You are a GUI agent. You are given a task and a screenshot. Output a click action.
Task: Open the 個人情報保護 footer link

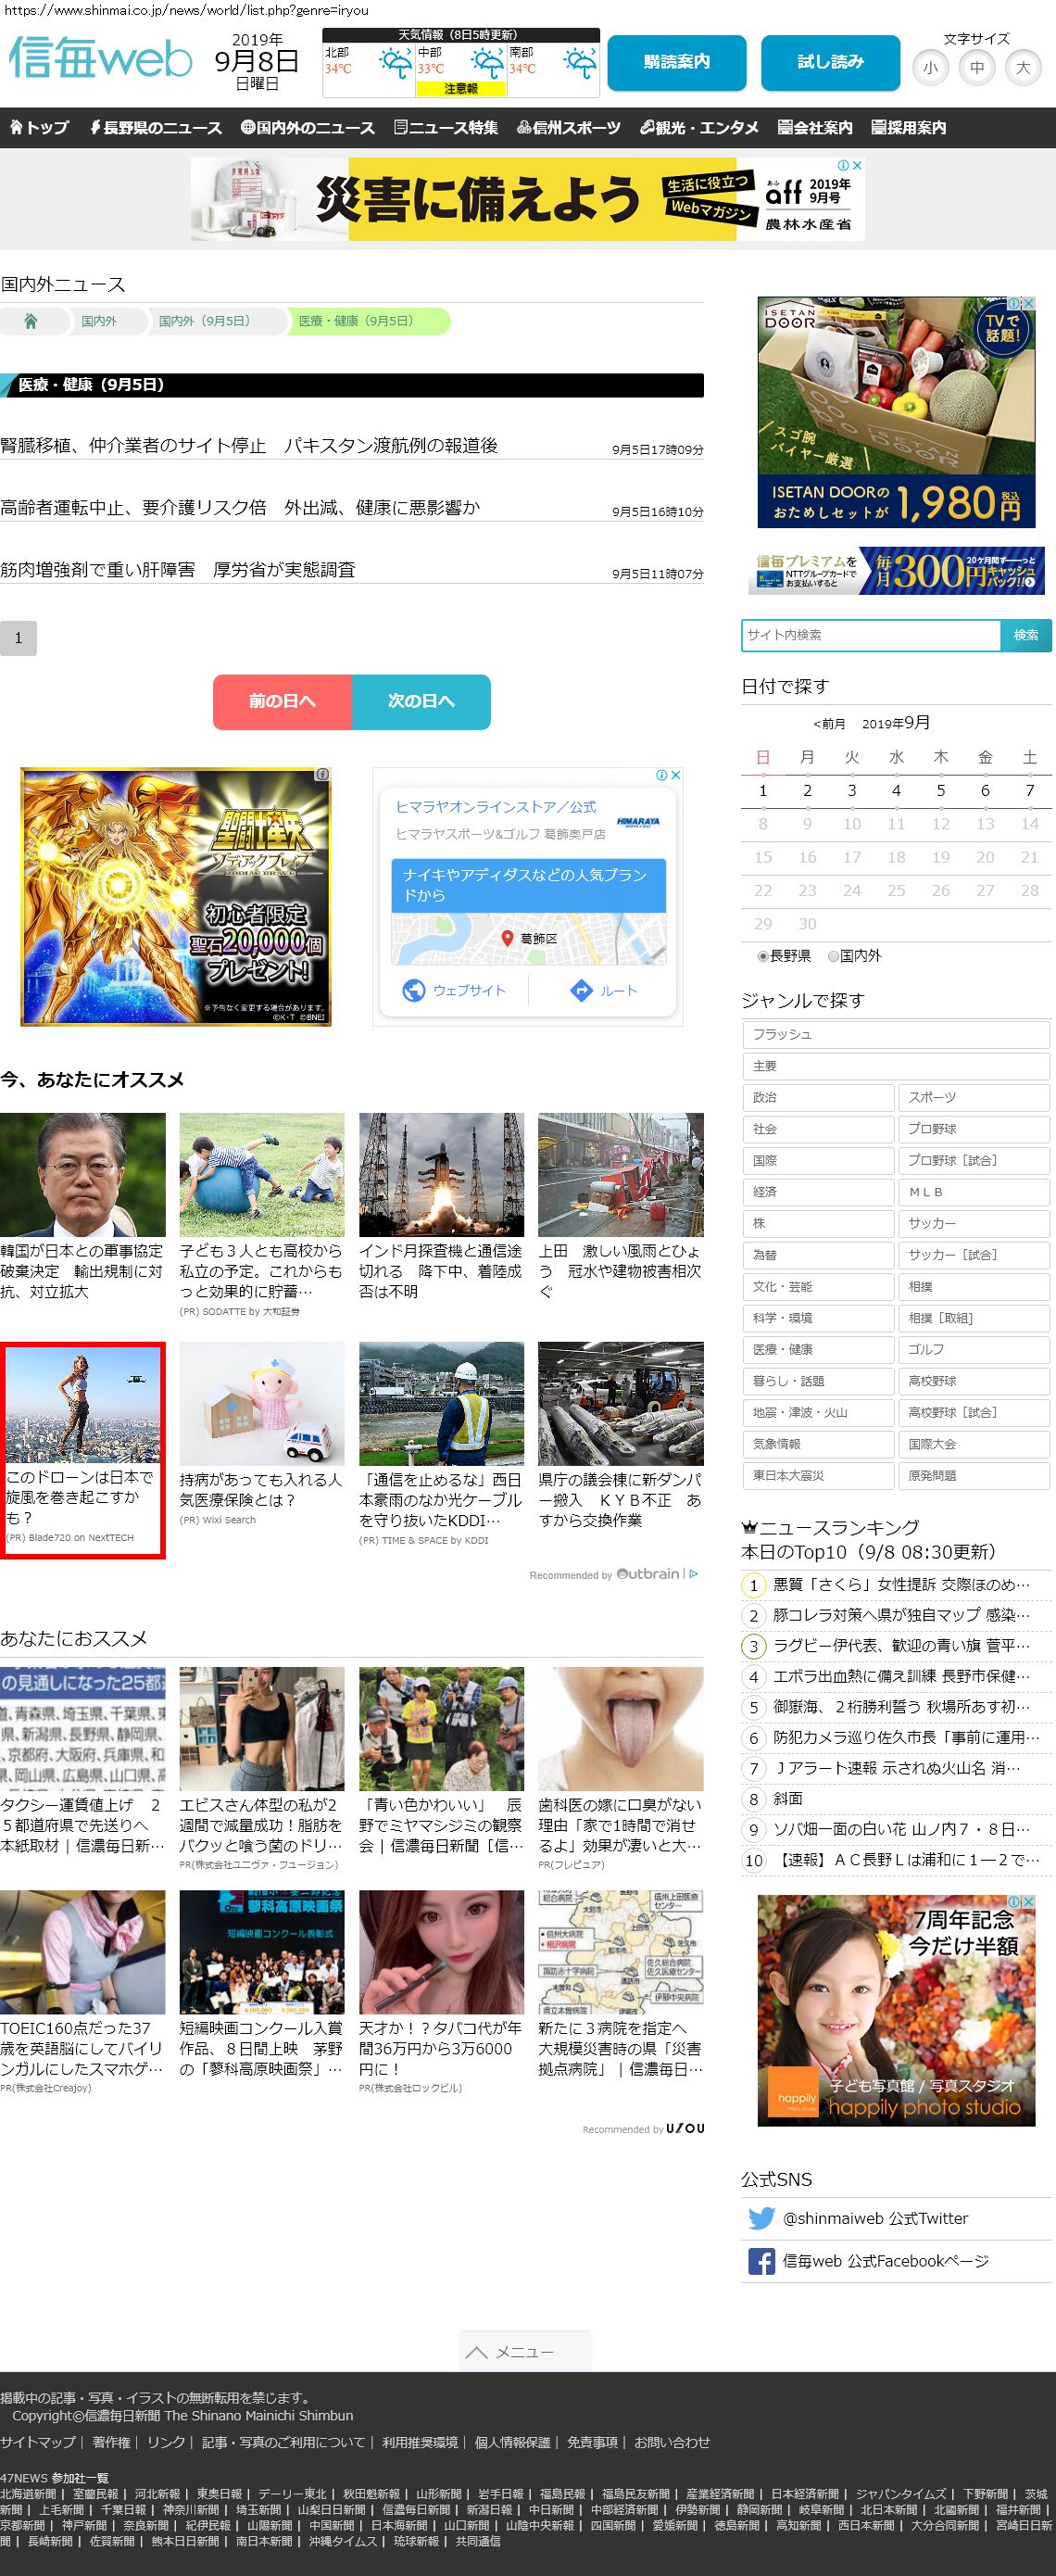[x=512, y=2442]
